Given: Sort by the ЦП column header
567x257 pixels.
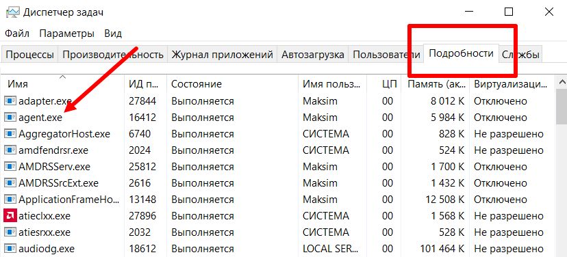Looking at the screenshot, I should 383,84.
